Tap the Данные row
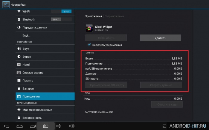This screenshot has width=209, height=130. point(134,73)
